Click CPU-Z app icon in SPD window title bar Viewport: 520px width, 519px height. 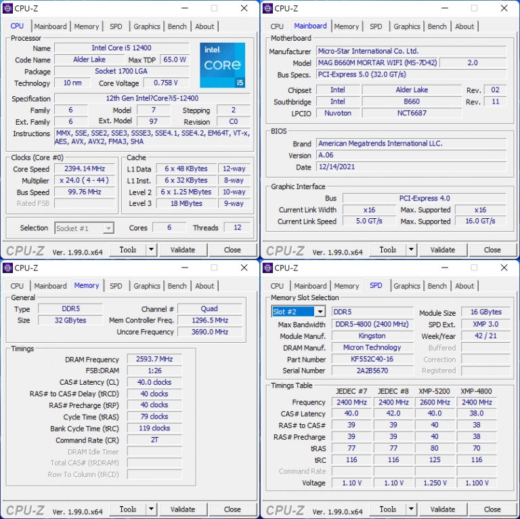coord(267,268)
